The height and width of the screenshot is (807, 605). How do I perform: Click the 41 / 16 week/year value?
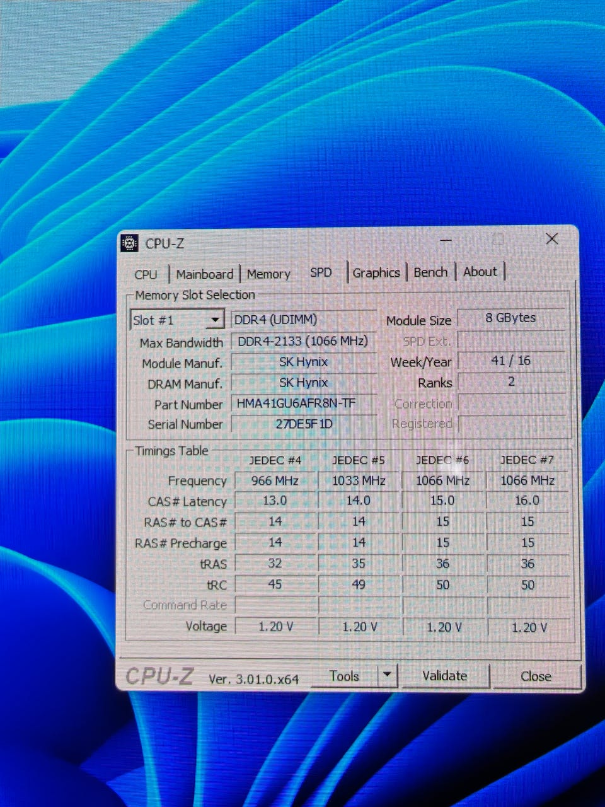pos(511,361)
